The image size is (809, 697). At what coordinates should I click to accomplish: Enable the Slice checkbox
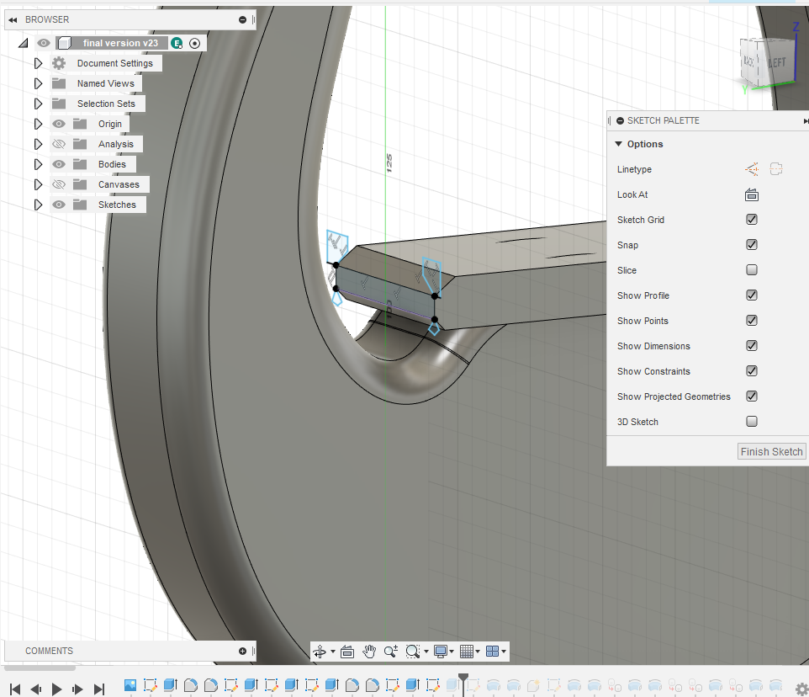click(x=752, y=270)
